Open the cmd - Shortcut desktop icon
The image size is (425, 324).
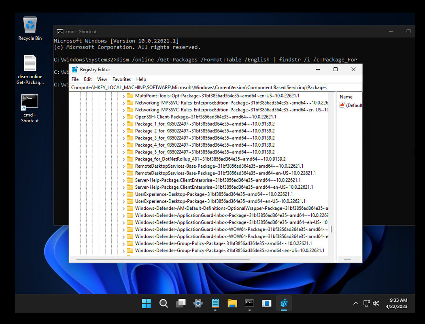pyautogui.click(x=30, y=109)
